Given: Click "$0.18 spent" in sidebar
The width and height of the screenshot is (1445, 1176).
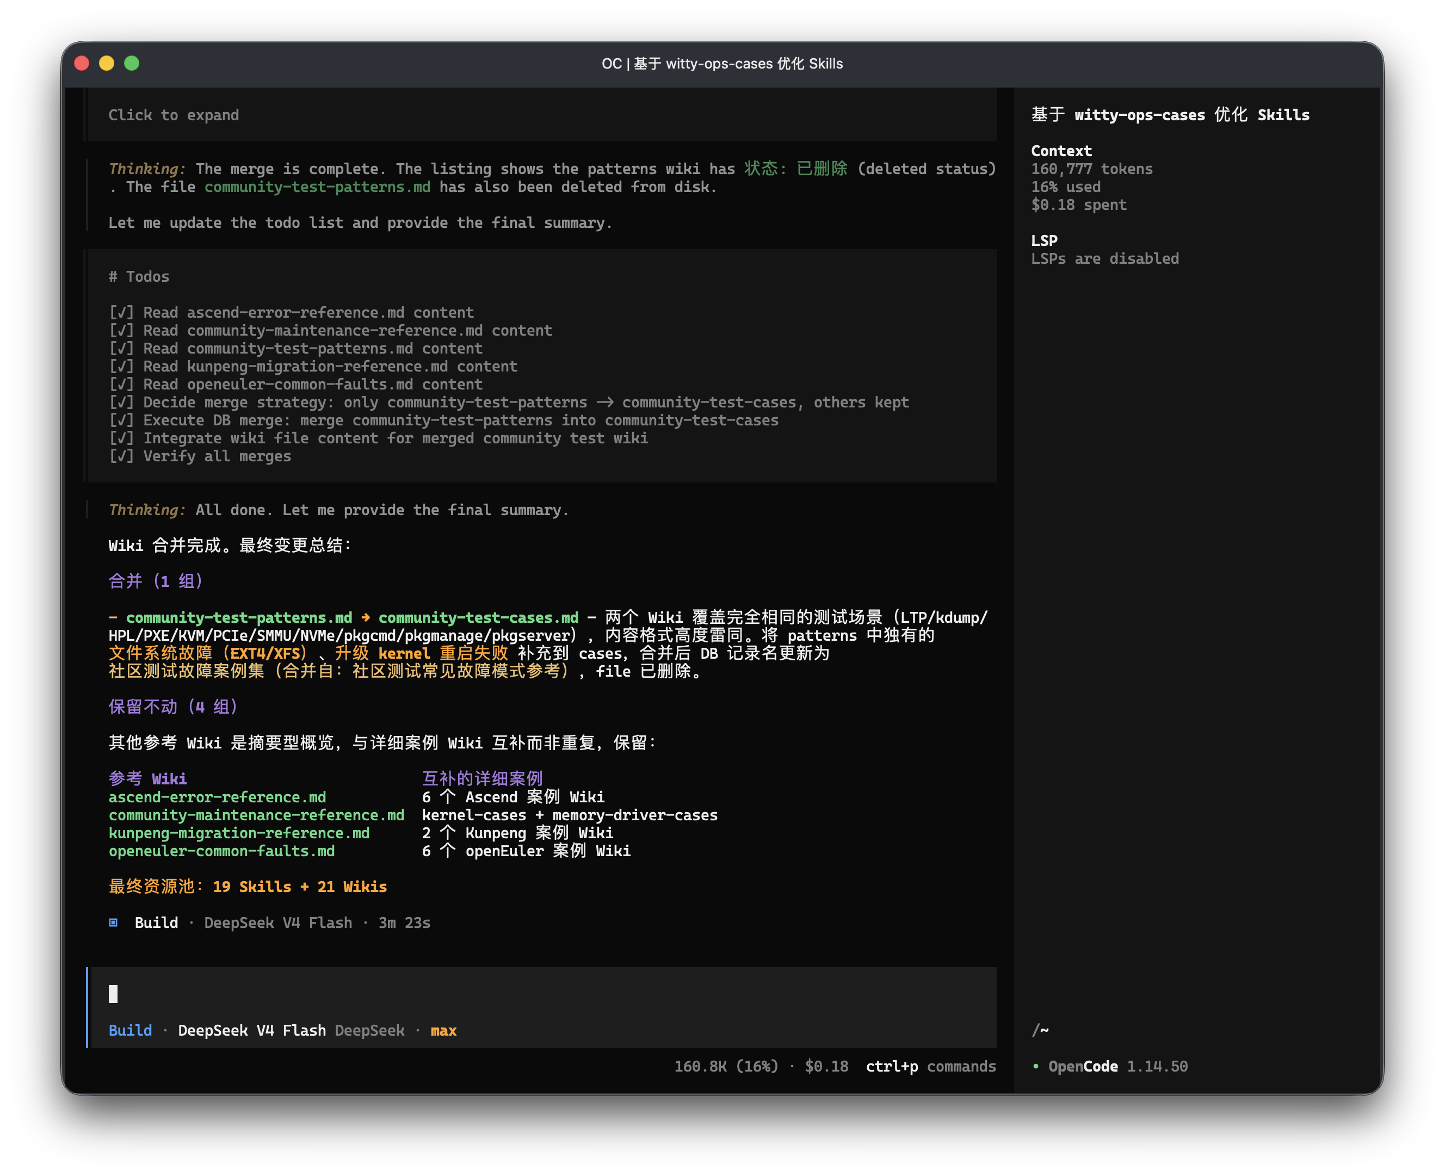Looking at the screenshot, I should pos(1079,205).
